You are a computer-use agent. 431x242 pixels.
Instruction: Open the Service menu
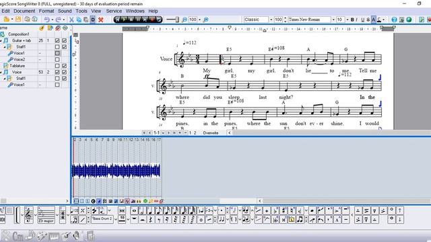pyautogui.click(x=114, y=11)
